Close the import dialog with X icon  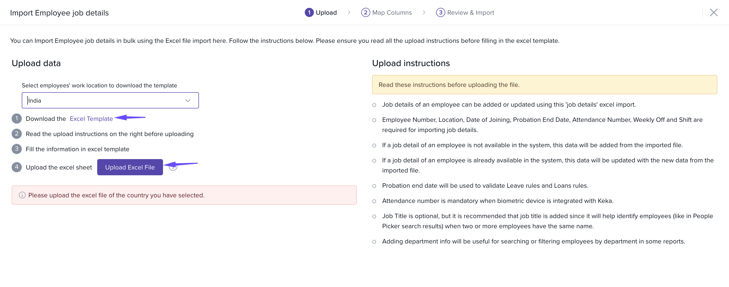(x=714, y=12)
